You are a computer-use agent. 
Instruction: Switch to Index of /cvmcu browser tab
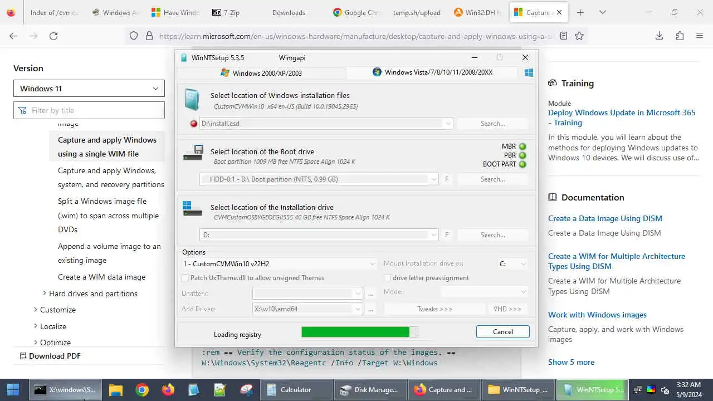[x=54, y=12]
